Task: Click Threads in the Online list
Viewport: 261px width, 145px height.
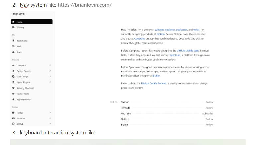Action: [x=125, y=108]
